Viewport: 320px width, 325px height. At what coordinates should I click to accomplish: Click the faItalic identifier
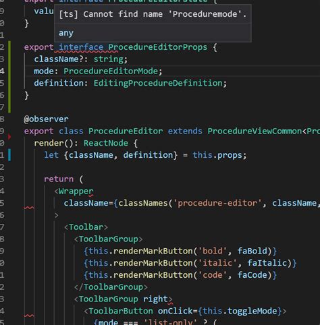pos(267,263)
